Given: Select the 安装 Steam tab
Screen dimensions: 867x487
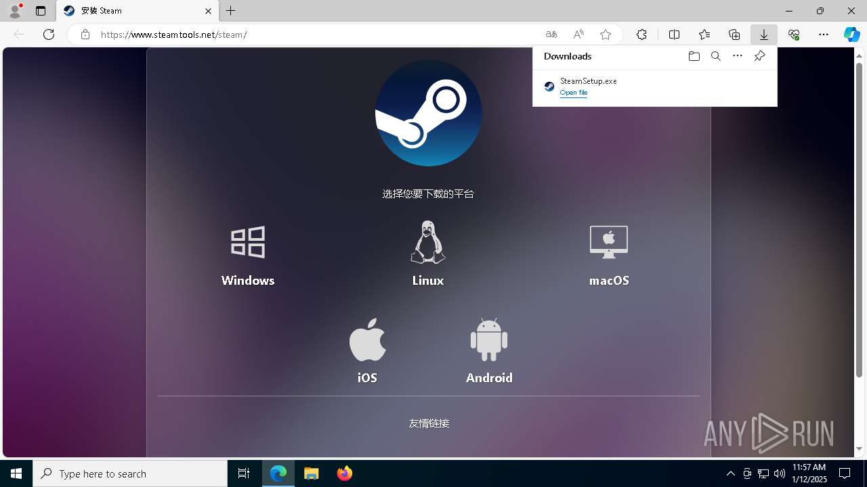Looking at the screenshot, I should tap(138, 11).
